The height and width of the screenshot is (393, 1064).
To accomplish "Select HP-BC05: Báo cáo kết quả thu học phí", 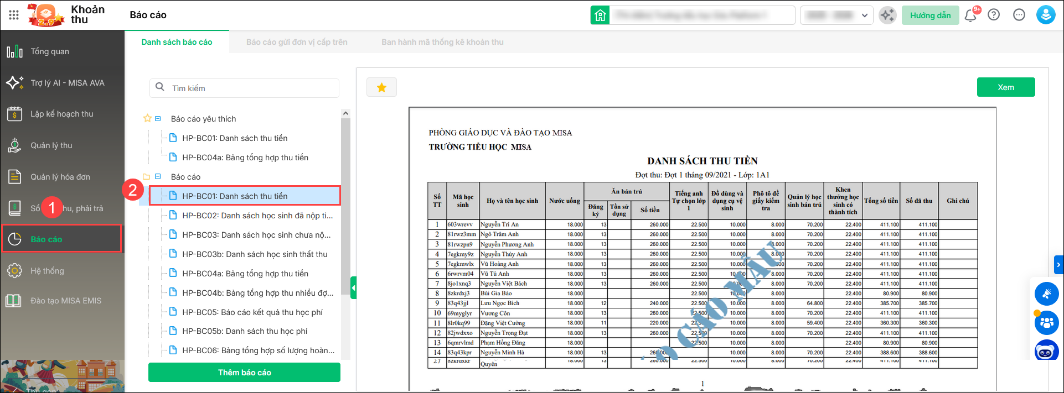I will click(x=252, y=312).
